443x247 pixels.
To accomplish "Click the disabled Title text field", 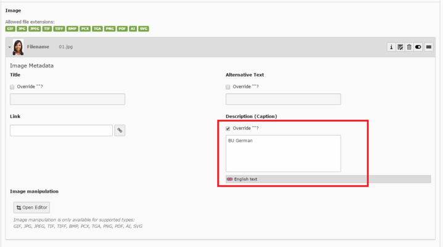I will pyautogui.click(x=67, y=99).
